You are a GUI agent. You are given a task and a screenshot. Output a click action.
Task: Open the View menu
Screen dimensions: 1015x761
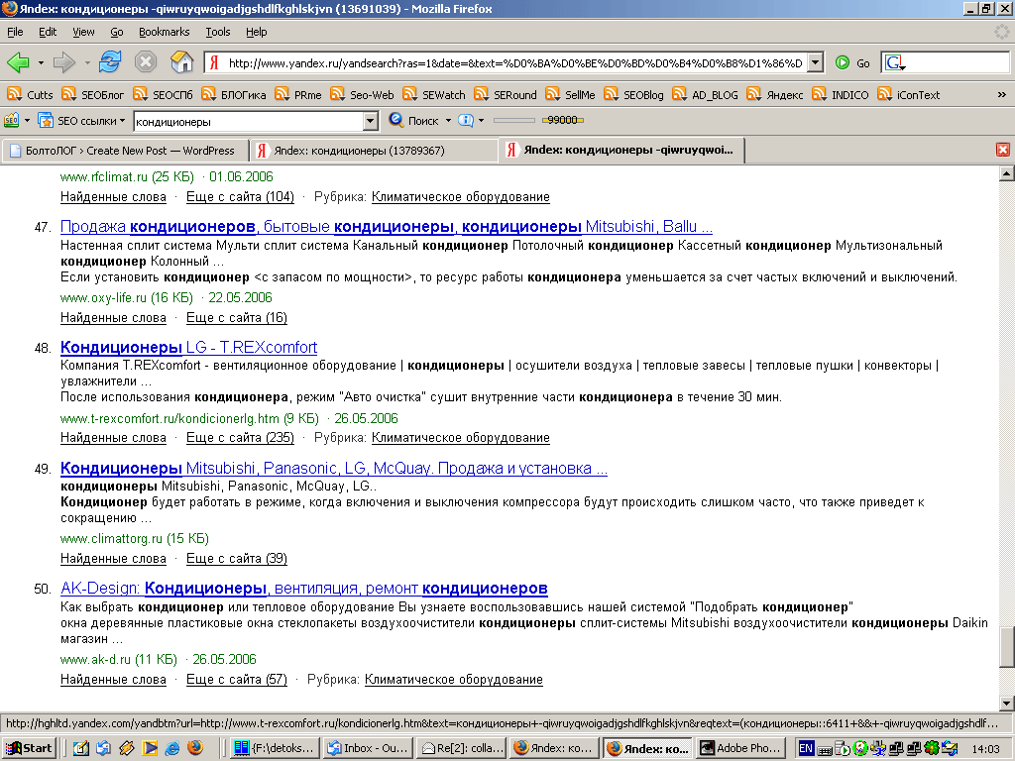[x=83, y=32]
